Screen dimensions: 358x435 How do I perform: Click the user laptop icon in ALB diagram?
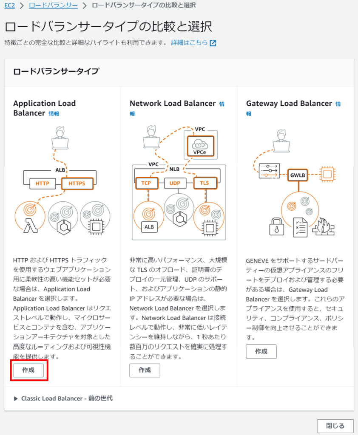click(60, 138)
